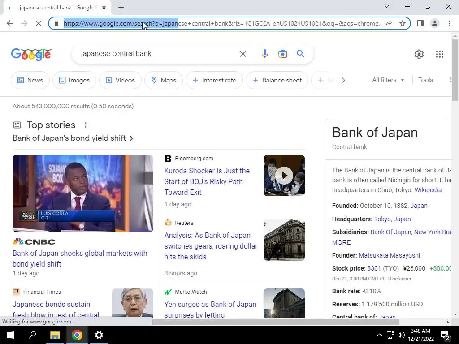Expand the All filters dropdown
The height and width of the screenshot is (344, 459).
[388, 80]
